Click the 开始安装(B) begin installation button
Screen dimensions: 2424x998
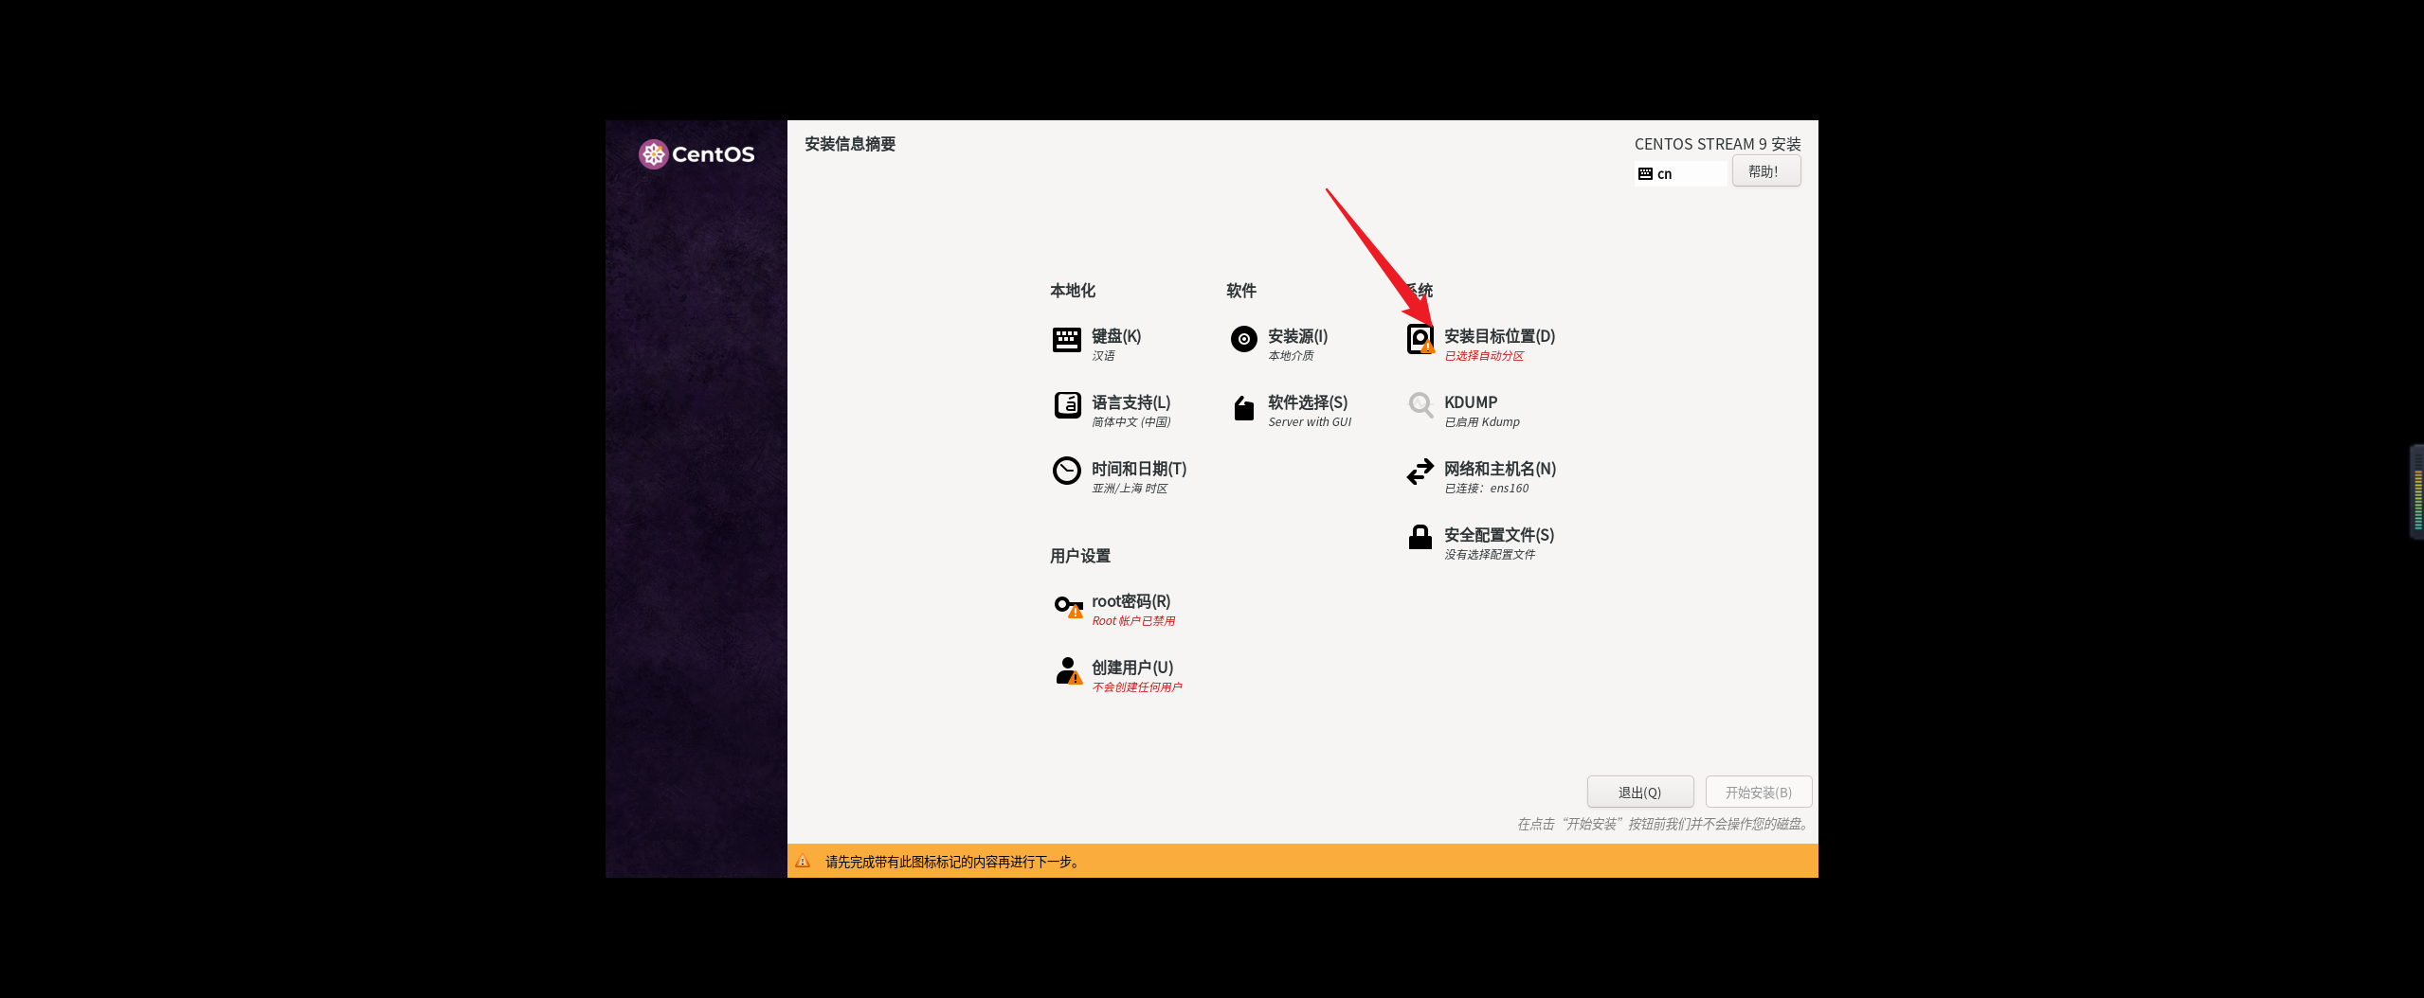pos(1759,793)
